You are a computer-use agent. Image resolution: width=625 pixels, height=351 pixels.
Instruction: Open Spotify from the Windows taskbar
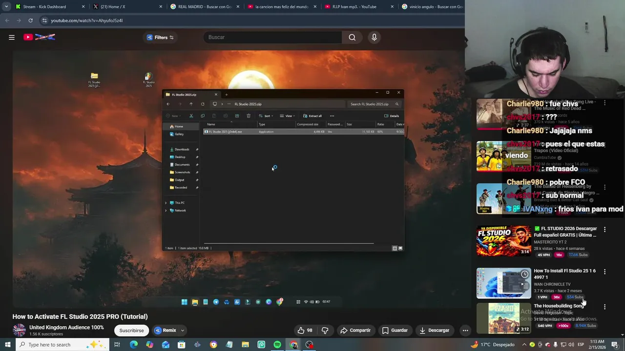[277, 345]
